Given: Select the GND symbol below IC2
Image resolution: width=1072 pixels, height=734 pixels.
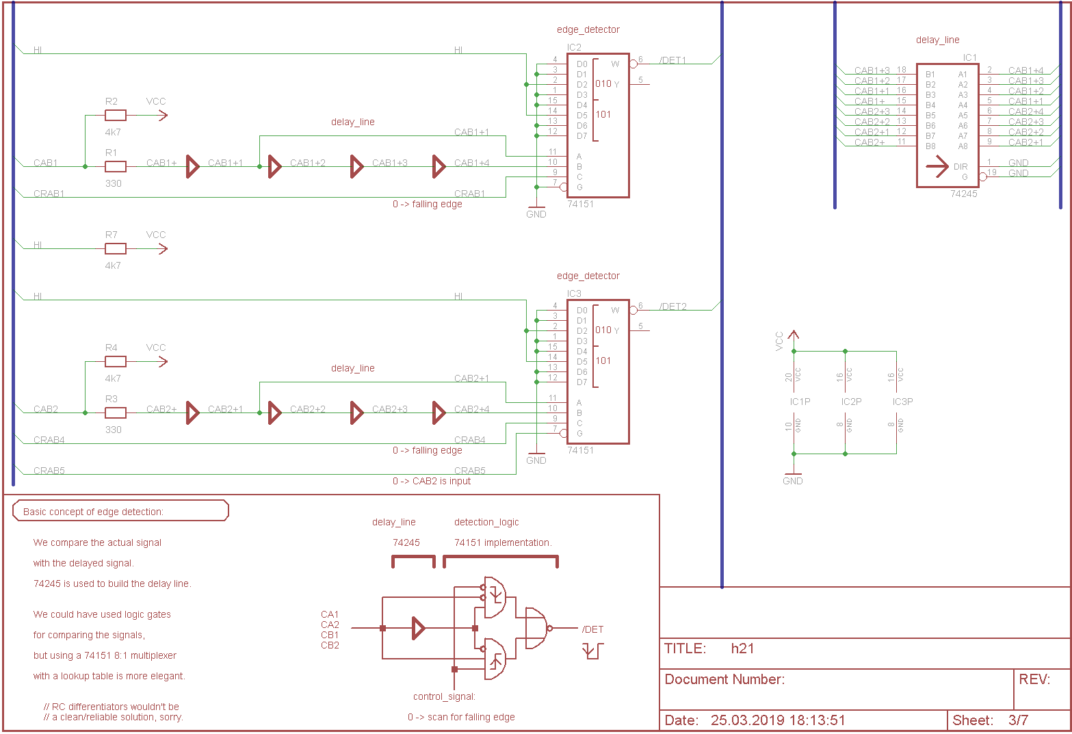Looking at the screenshot, I should coord(536,209).
